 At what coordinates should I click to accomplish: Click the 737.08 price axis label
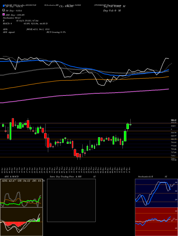click(x=174, y=152)
